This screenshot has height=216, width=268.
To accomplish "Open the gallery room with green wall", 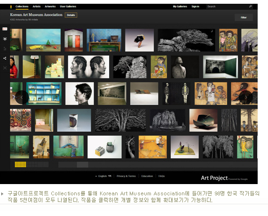I will tap(221, 67).
